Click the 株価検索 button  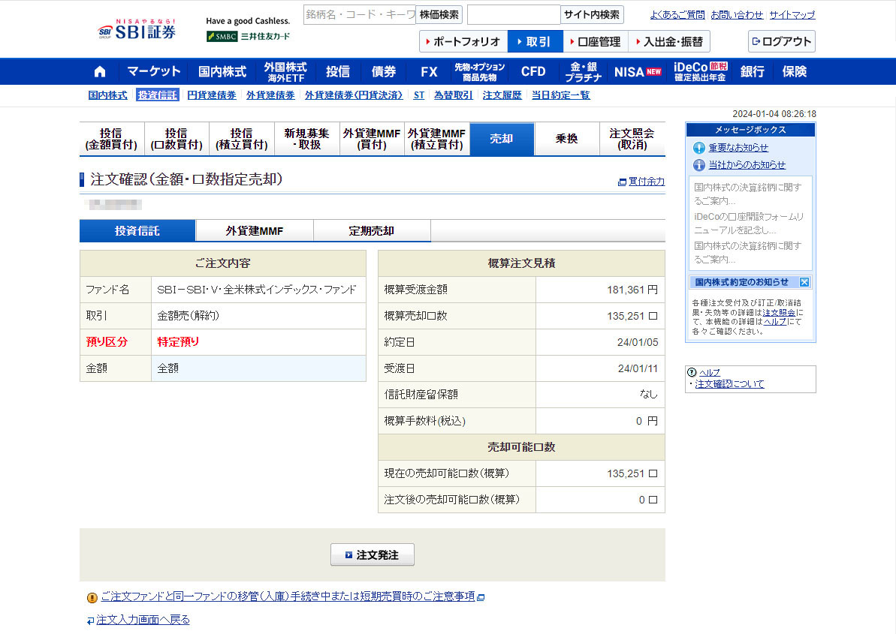coord(439,14)
